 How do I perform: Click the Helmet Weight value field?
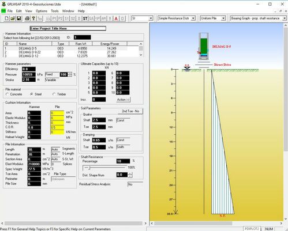click(34, 137)
